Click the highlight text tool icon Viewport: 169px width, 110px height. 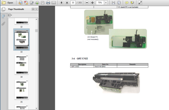(132, 3)
